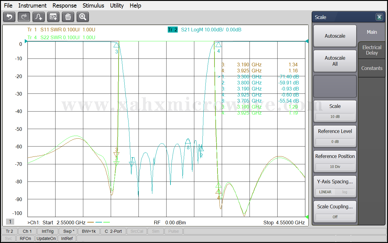Click the Stop 4.55000 GHz readout
Viewport: 388px width, 243px height.
(x=284, y=223)
